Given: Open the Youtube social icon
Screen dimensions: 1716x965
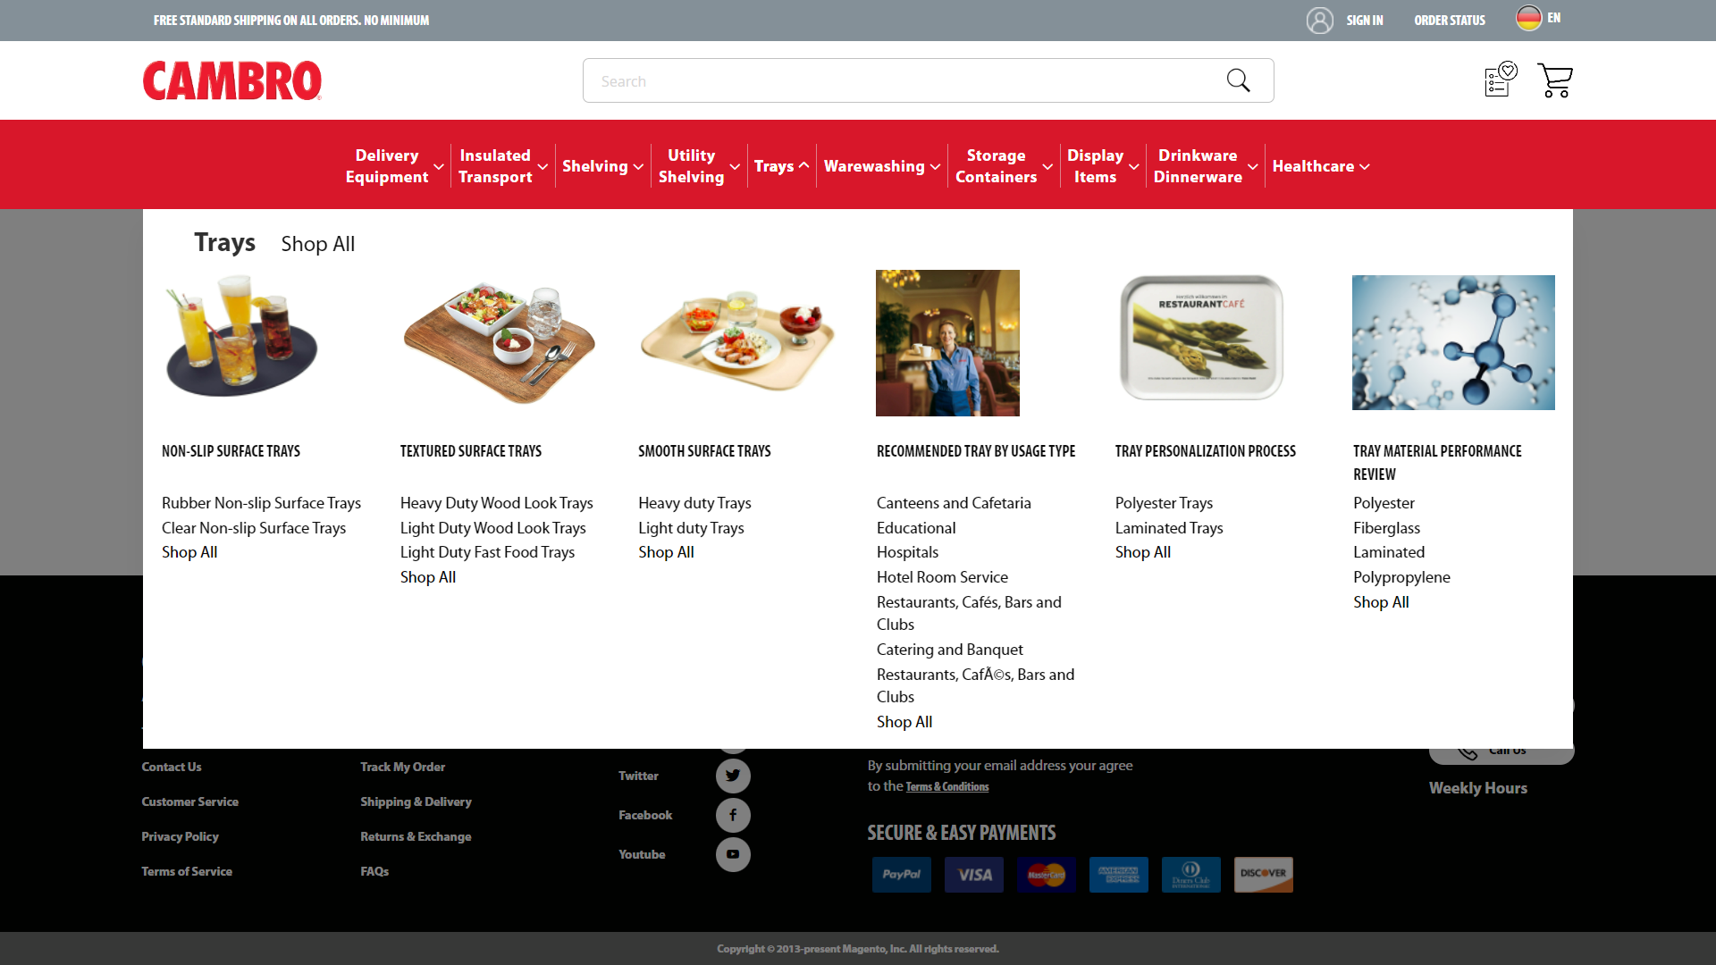Looking at the screenshot, I should click(x=733, y=854).
